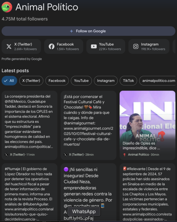Click the YouTube play logo icon

pyautogui.click(x=94, y=47)
